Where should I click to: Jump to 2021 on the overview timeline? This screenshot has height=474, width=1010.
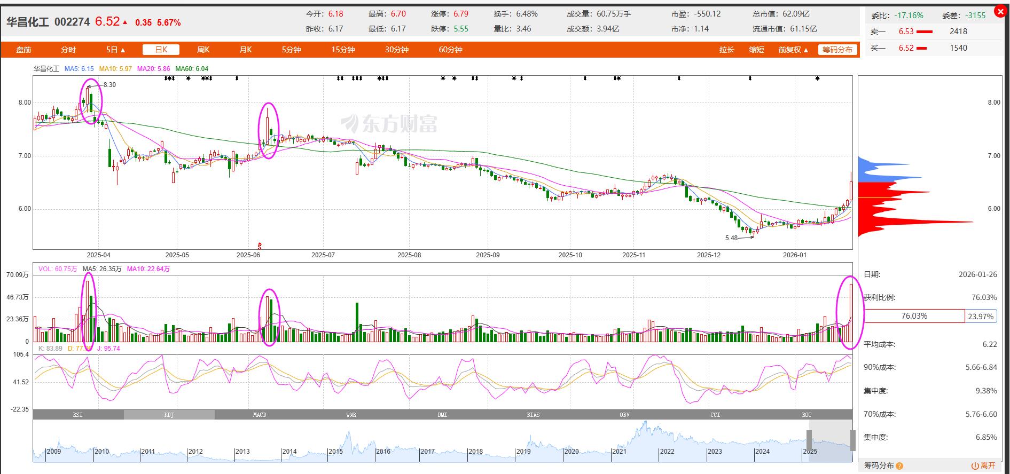tap(619, 452)
